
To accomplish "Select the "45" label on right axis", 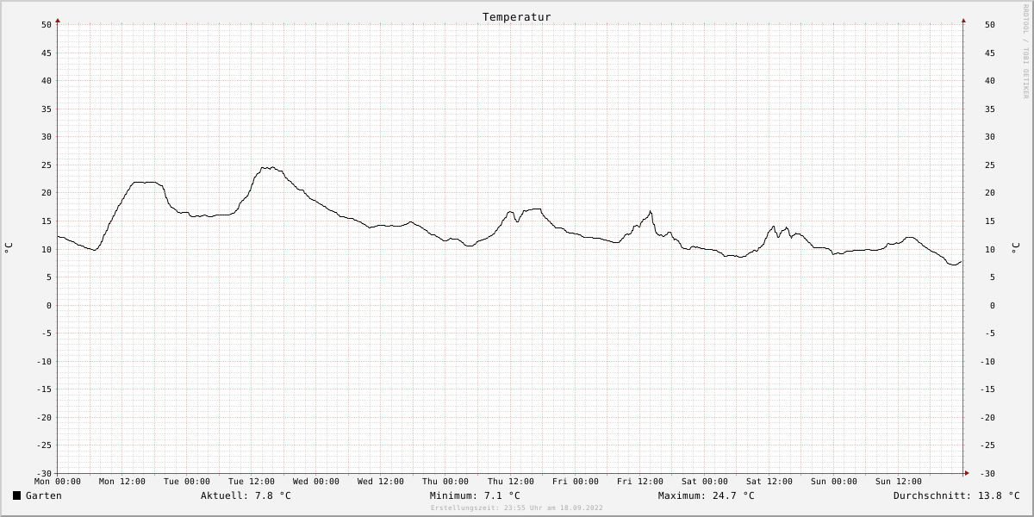I will (990, 53).
